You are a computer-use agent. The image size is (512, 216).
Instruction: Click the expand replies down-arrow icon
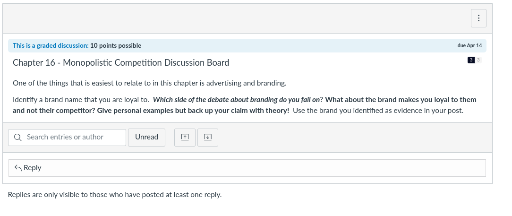coord(208,137)
